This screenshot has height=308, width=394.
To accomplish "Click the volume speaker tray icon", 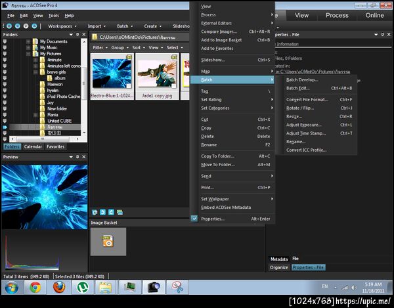I will point(354,288).
